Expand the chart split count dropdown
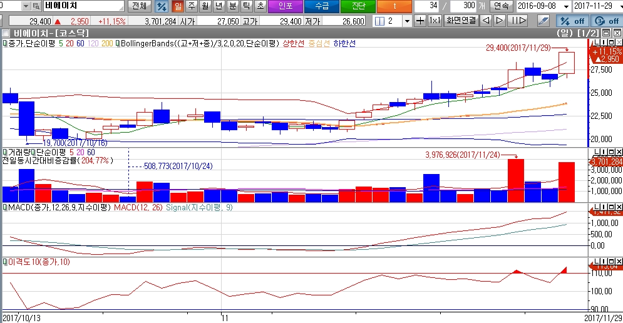623x323 pixels. 407,21
